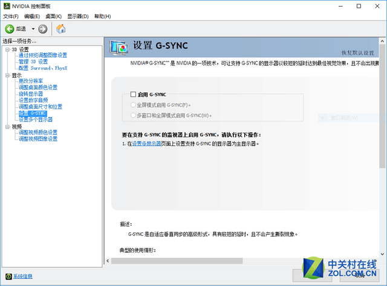The height and width of the screenshot is (286, 387).
Task: Open the 文件(F) menu
Action: pyautogui.click(x=11, y=16)
